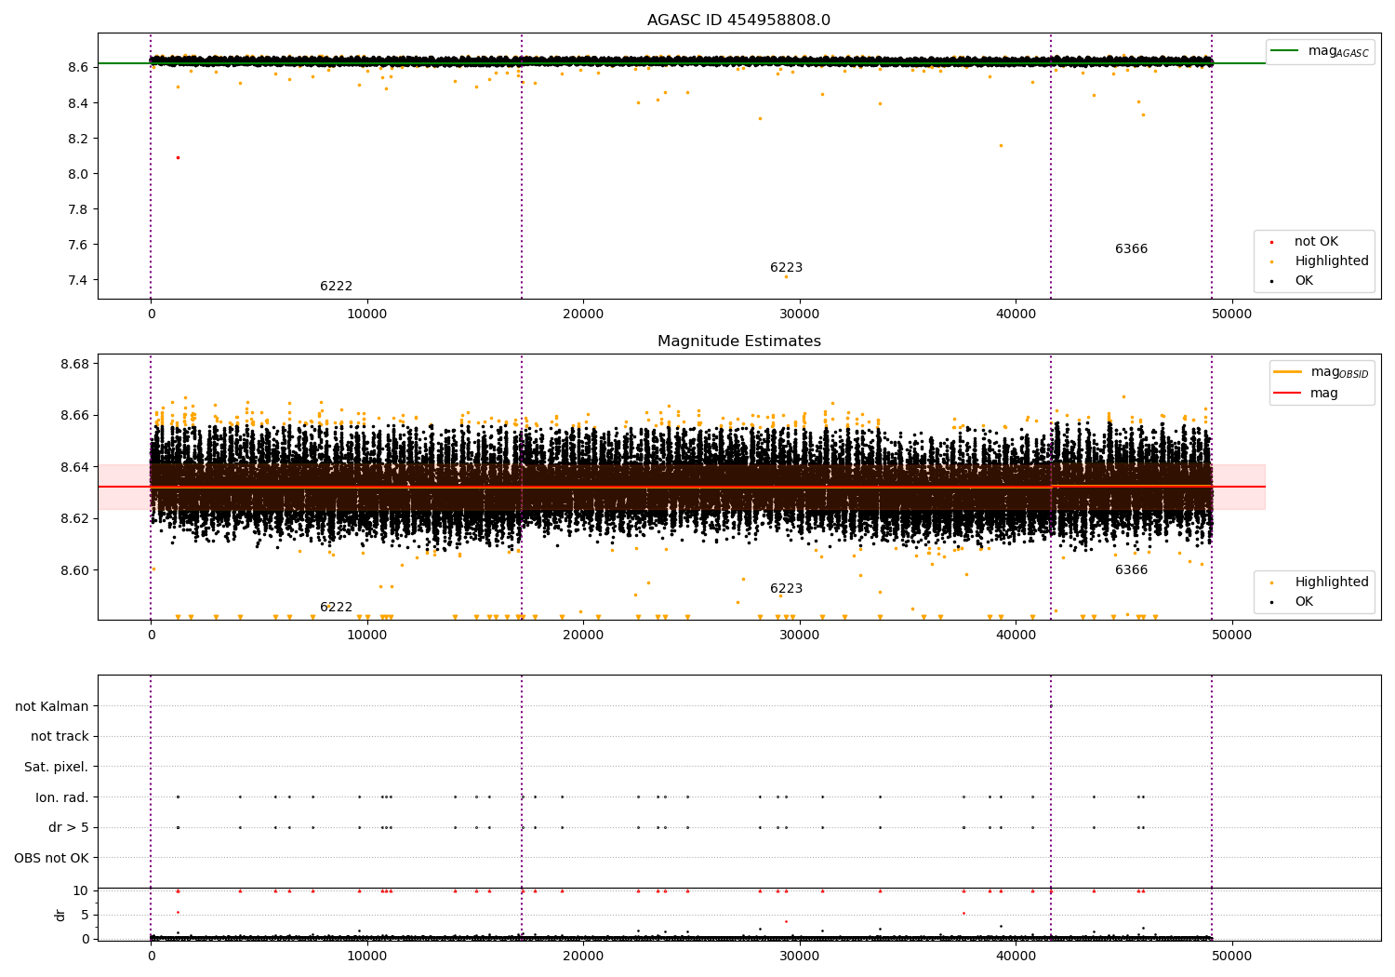Click the '6366' label in the Magnitude Estimates plot

pos(1131,570)
